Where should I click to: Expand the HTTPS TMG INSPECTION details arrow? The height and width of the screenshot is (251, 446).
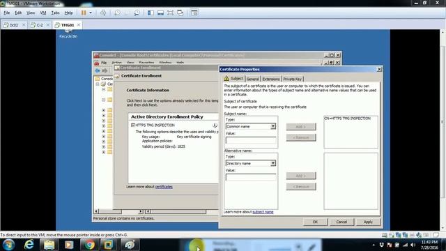pyautogui.click(x=215, y=125)
